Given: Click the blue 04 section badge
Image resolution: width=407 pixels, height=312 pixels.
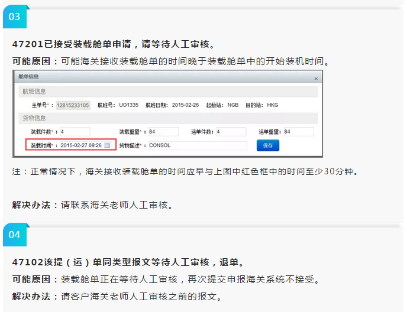Looking at the screenshot, I should pos(14,235).
